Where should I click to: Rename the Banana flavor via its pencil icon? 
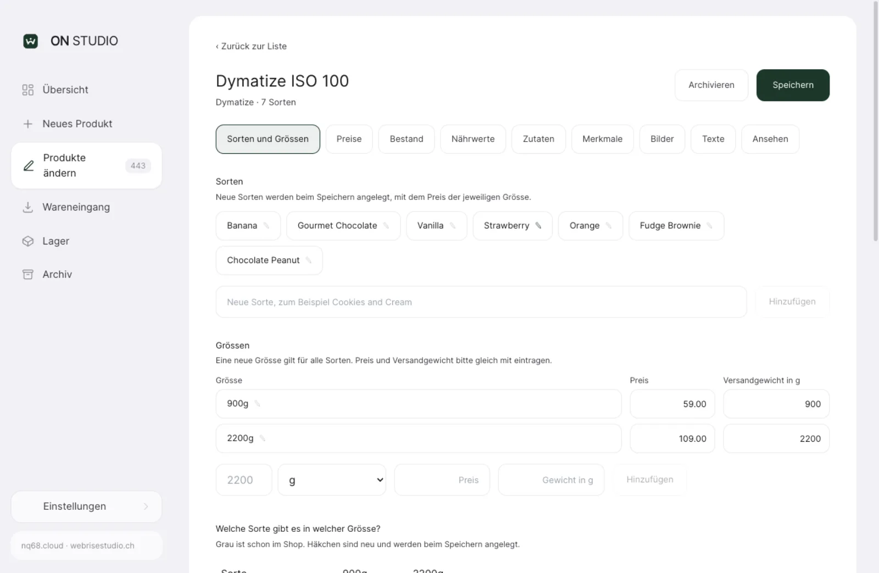coord(266,226)
